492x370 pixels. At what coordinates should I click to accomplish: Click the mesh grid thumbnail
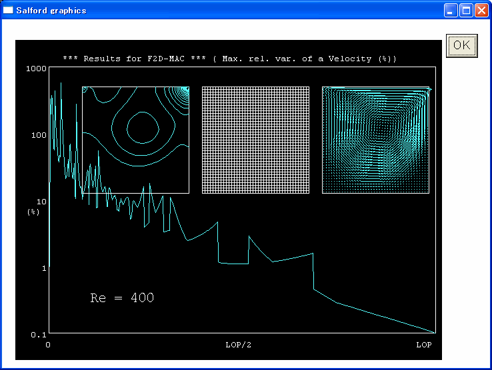(x=255, y=140)
